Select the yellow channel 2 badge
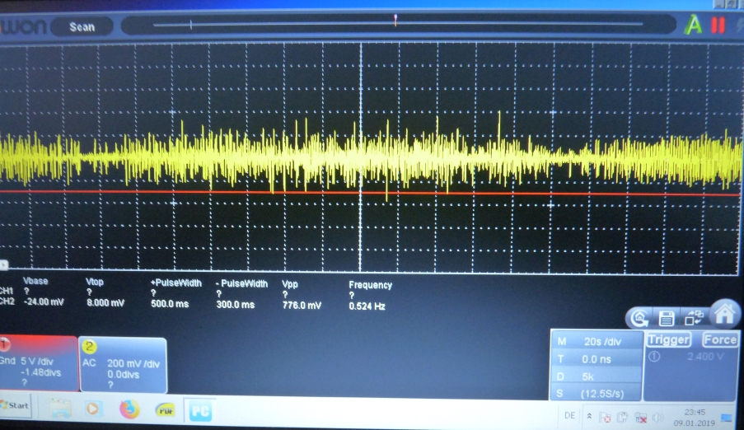Screen dimensions: 744x430 (89, 347)
